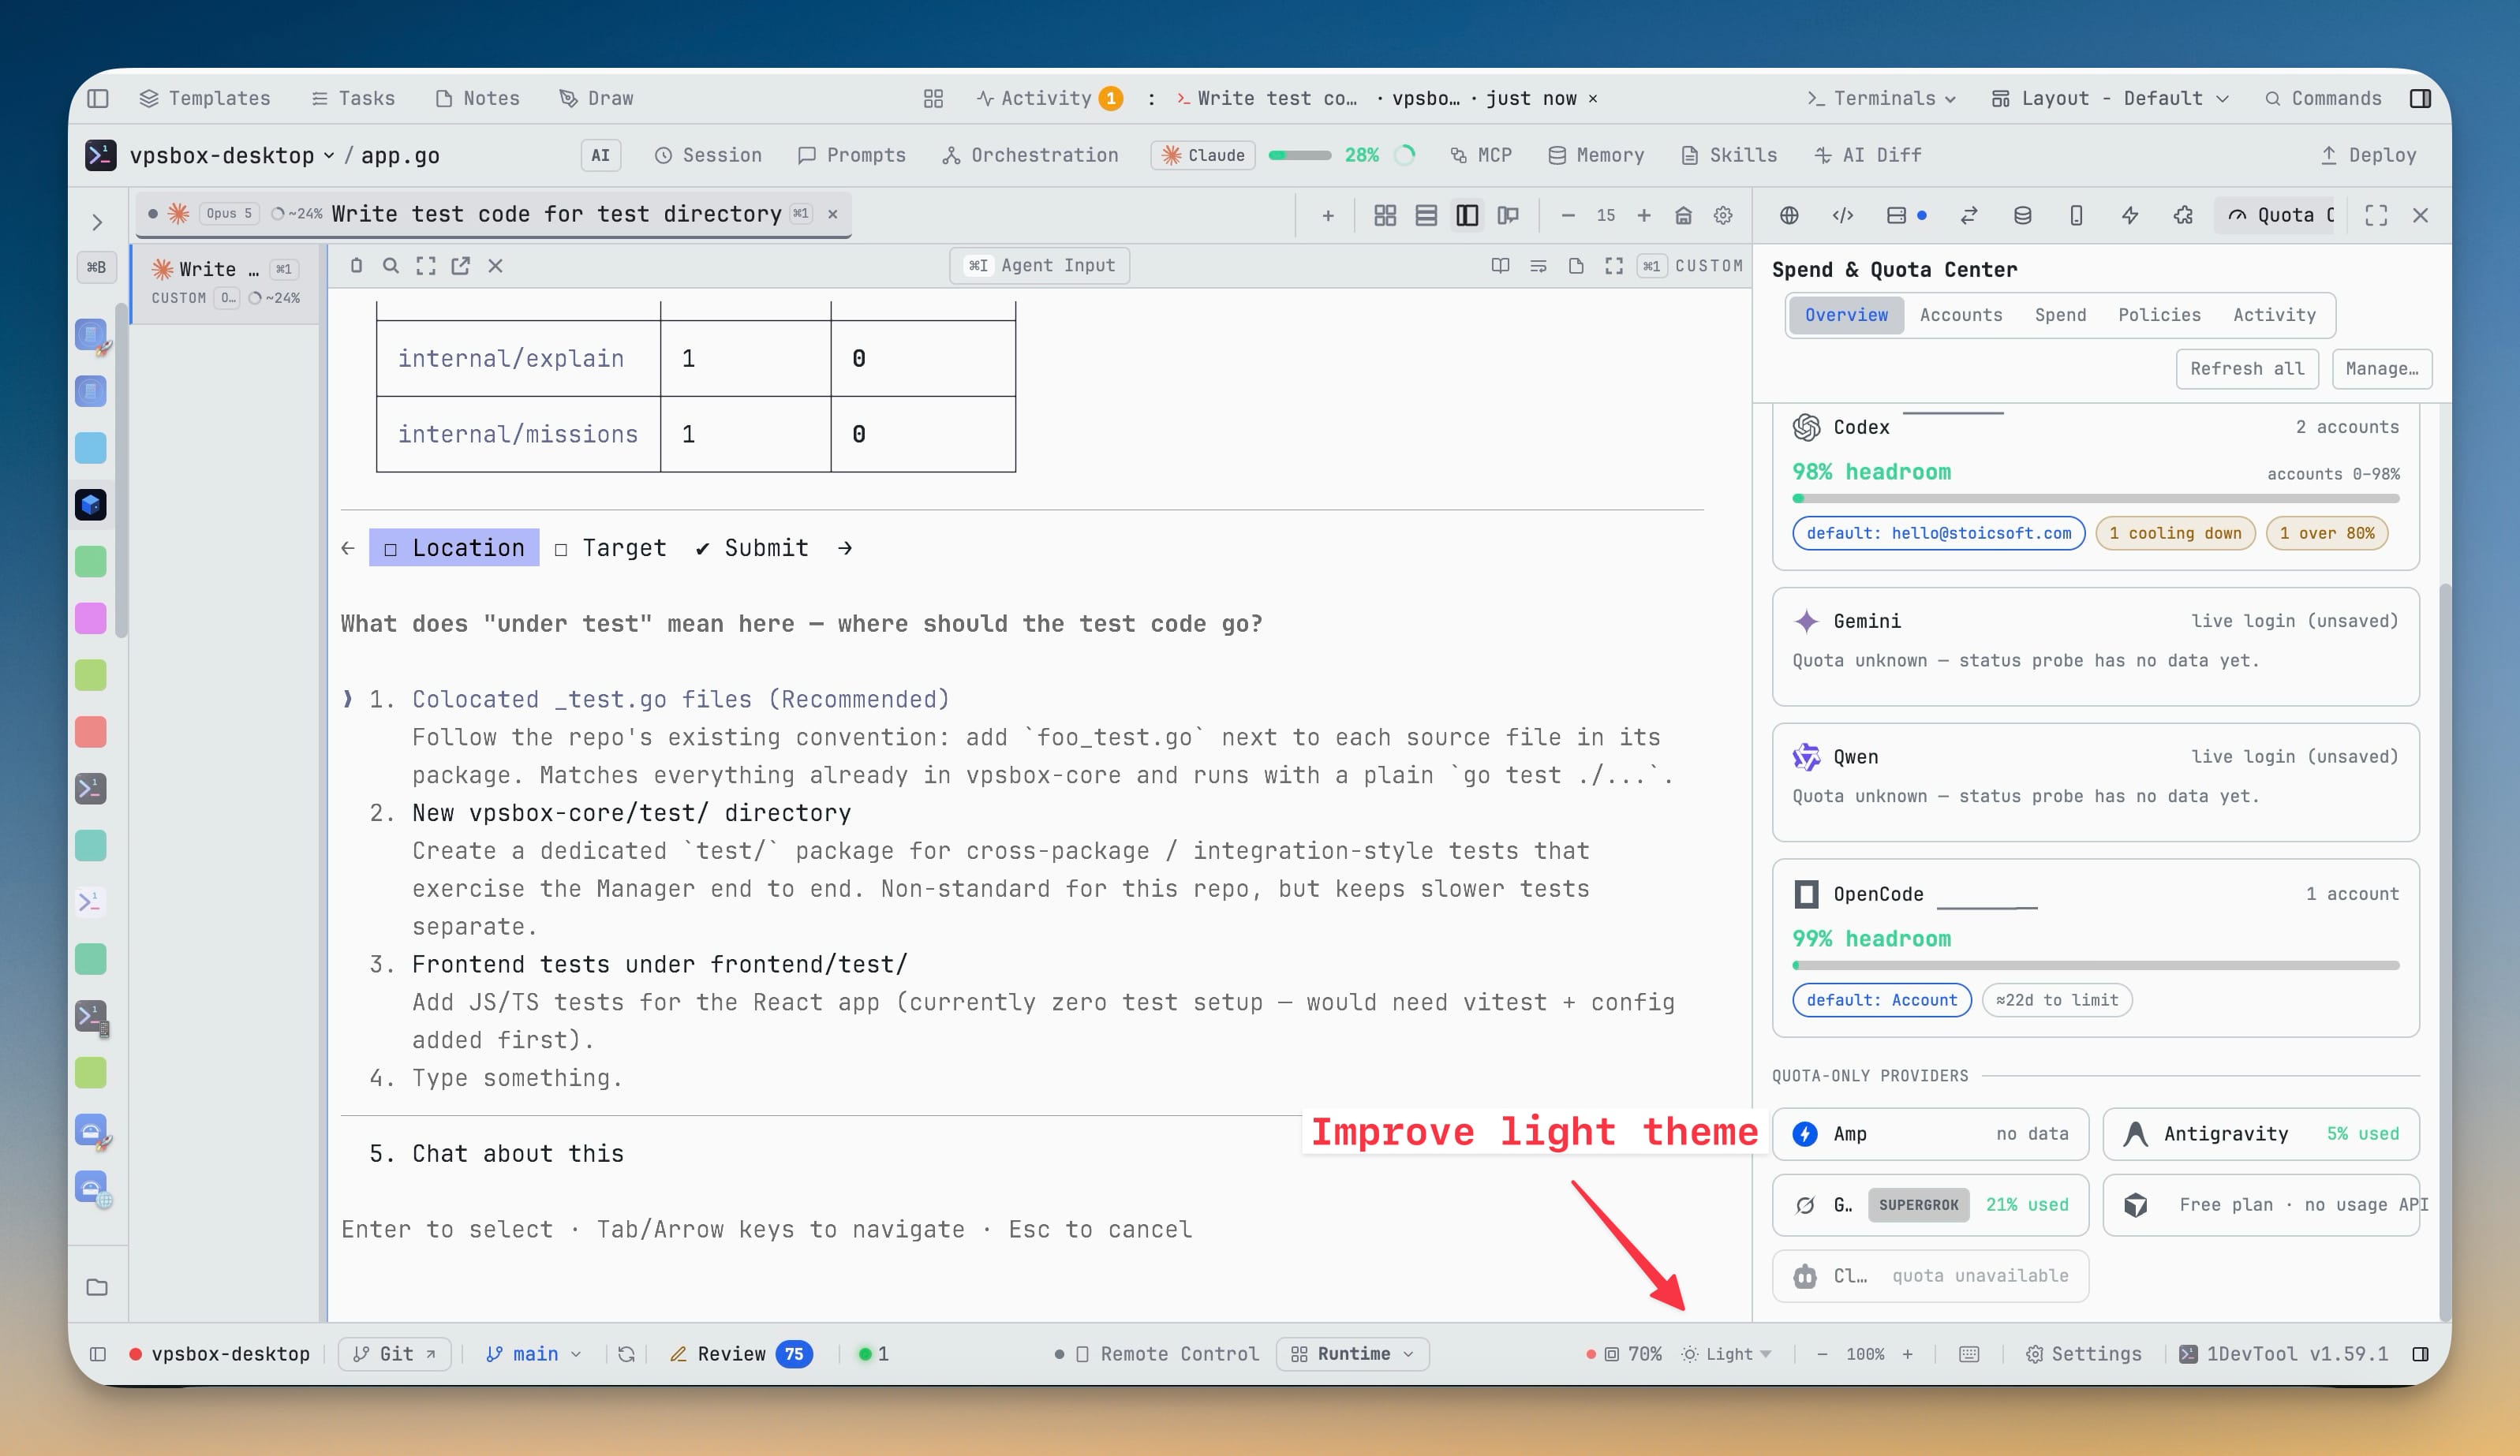Click the OpenCode headroom progress bar

[2095, 965]
